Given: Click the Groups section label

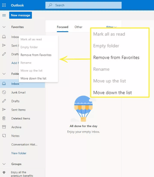Looking at the screenshot, I should tap(16, 164).
